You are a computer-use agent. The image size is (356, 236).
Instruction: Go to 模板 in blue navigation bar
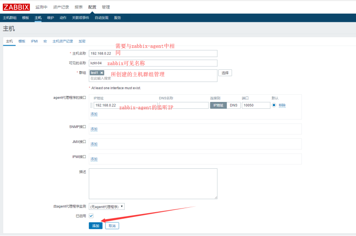pos(25,18)
